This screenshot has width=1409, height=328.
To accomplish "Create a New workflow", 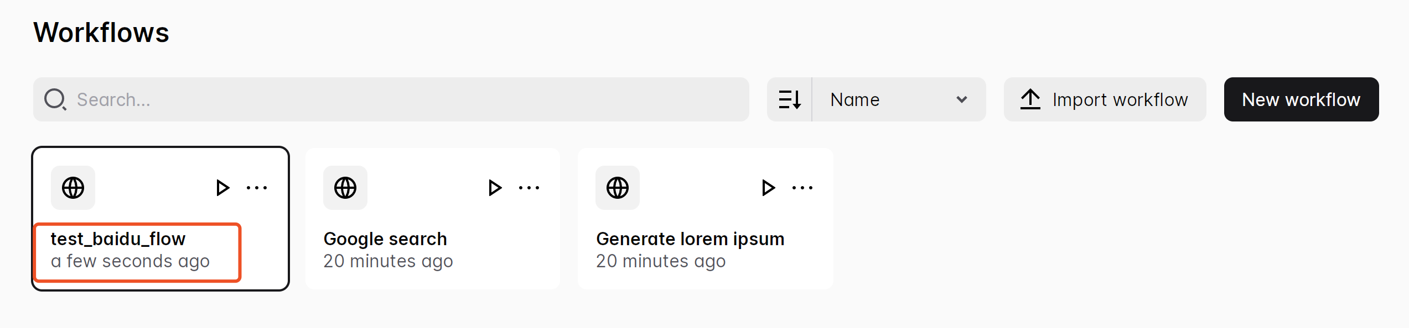I will tap(1301, 99).
